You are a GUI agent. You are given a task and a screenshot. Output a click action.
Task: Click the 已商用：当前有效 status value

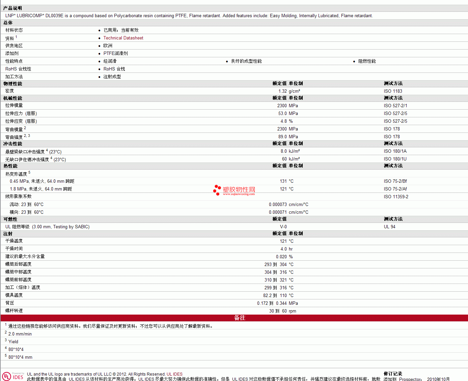tap(121, 30)
